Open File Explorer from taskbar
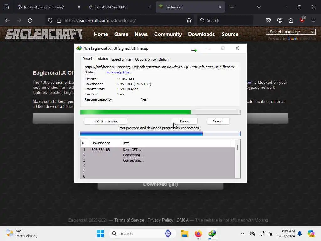Screen dimensions: 321x241 pyautogui.click(x=184, y=233)
